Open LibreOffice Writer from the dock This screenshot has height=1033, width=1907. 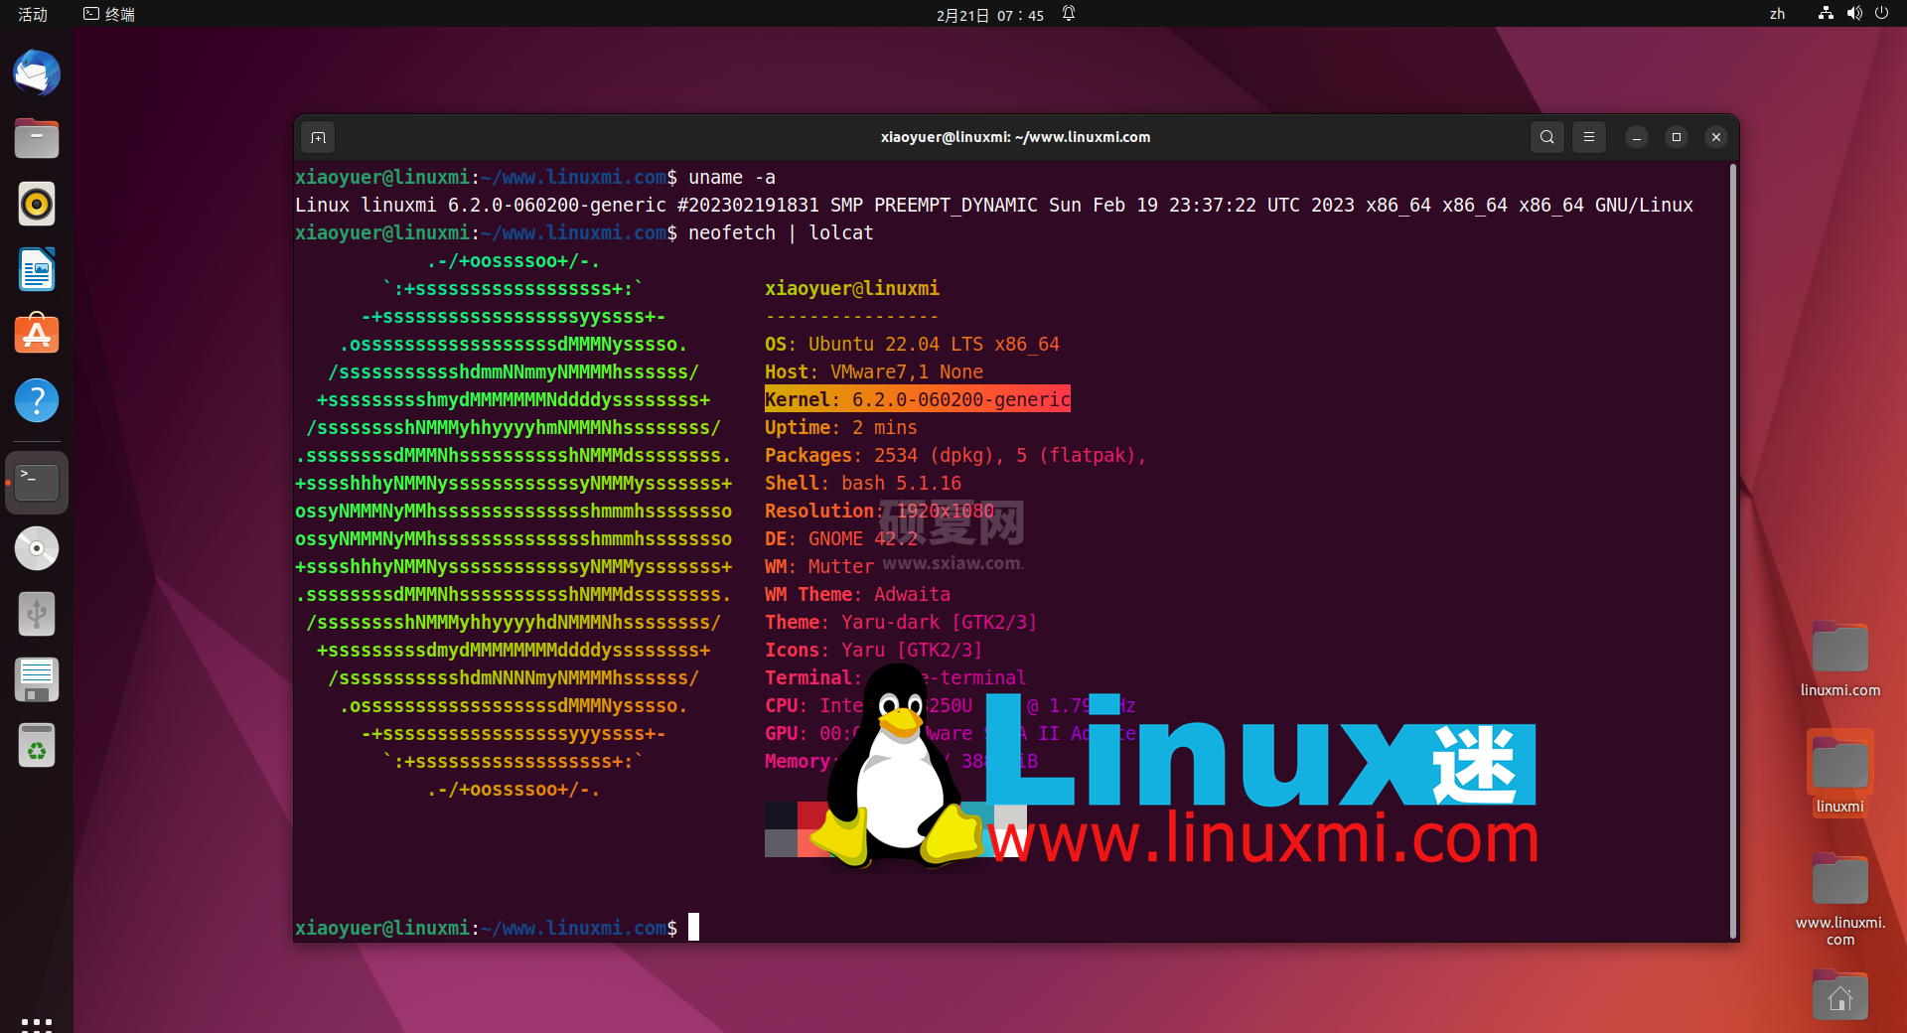tap(37, 270)
